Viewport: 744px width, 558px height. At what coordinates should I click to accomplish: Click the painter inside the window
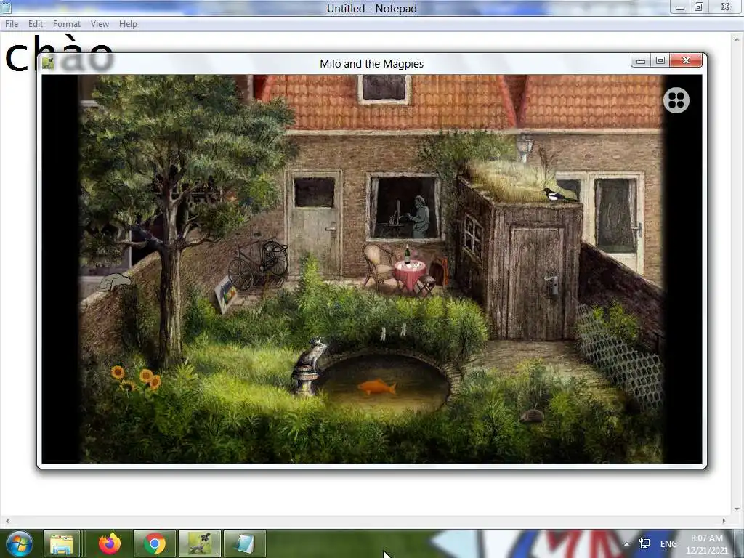pyautogui.click(x=419, y=217)
